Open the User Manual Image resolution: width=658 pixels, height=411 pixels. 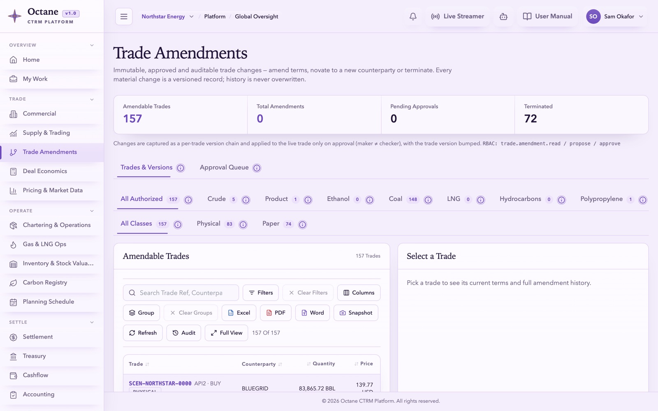click(547, 16)
